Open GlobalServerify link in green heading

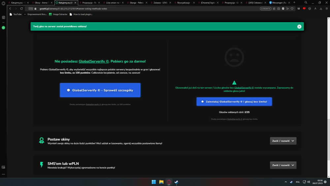coord(94,61)
